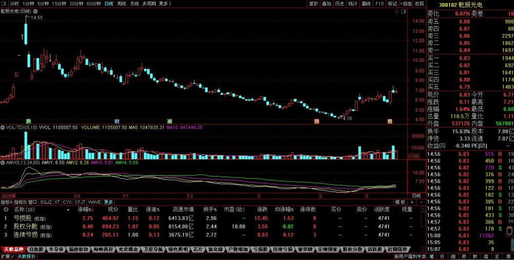514x260 pixels.
Task: Collapse the AMV indicator header circle
Action: click(3, 162)
